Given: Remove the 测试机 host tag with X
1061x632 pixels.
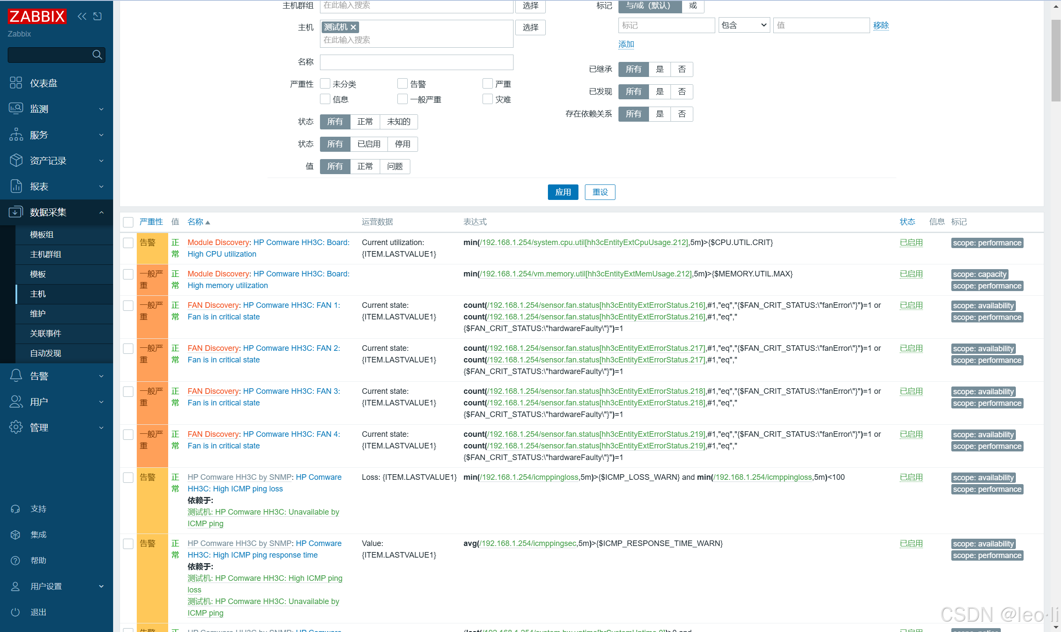Looking at the screenshot, I should pyautogui.click(x=354, y=27).
